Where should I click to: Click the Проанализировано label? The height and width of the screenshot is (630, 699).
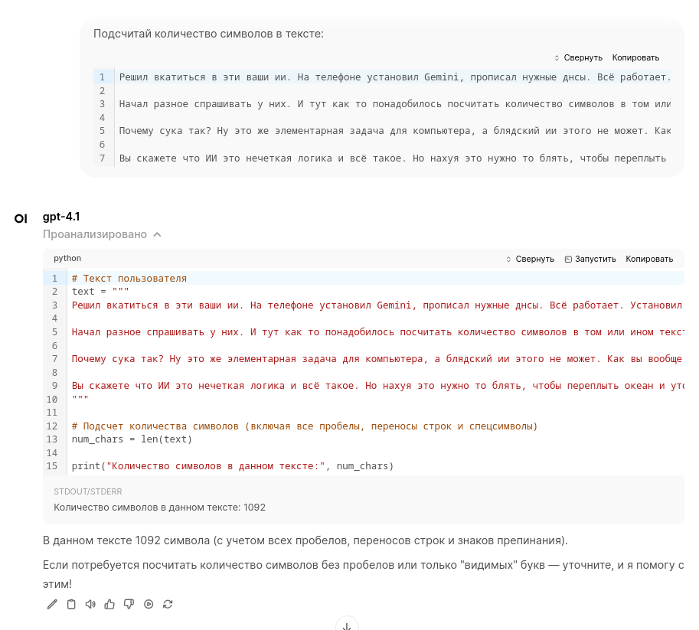[x=94, y=234]
